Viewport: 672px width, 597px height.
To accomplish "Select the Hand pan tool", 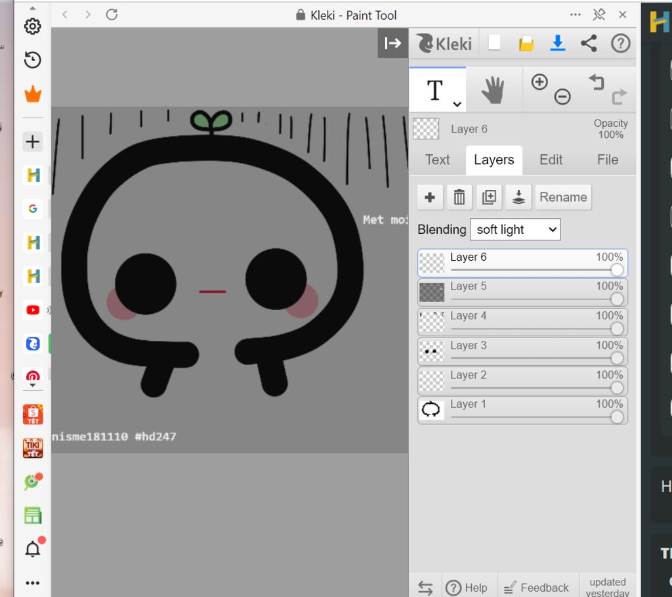I will [x=493, y=89].
